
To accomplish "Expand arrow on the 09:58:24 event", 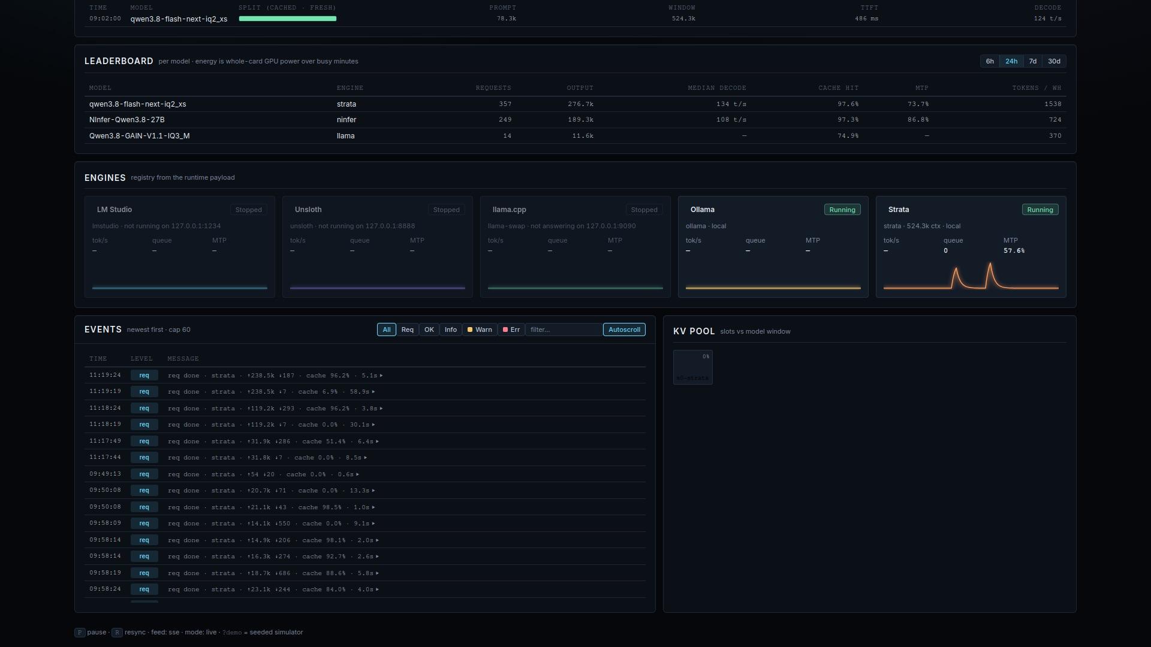I will click(x=377, y=589).
